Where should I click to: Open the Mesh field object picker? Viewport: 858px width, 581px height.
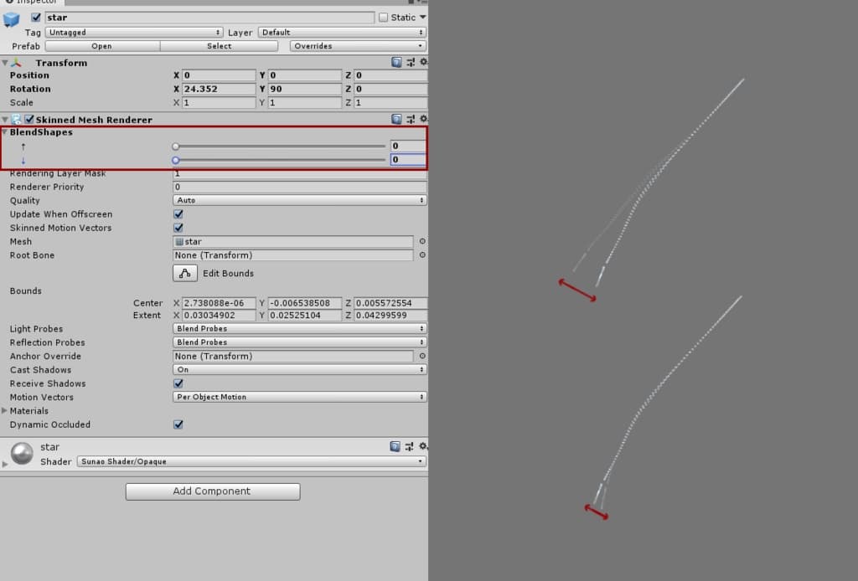[x=421, y=242]
